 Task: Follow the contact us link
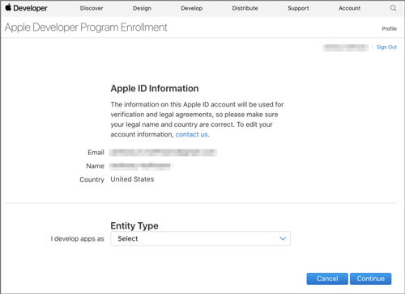[x=192, y=134]
